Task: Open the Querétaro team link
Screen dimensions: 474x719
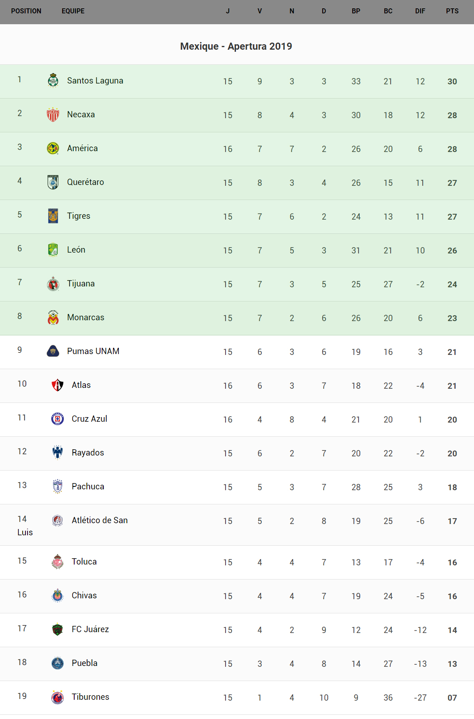Action: (85, 182)
